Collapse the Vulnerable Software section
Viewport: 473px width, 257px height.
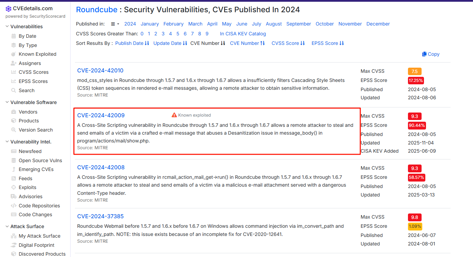(7, 102)
